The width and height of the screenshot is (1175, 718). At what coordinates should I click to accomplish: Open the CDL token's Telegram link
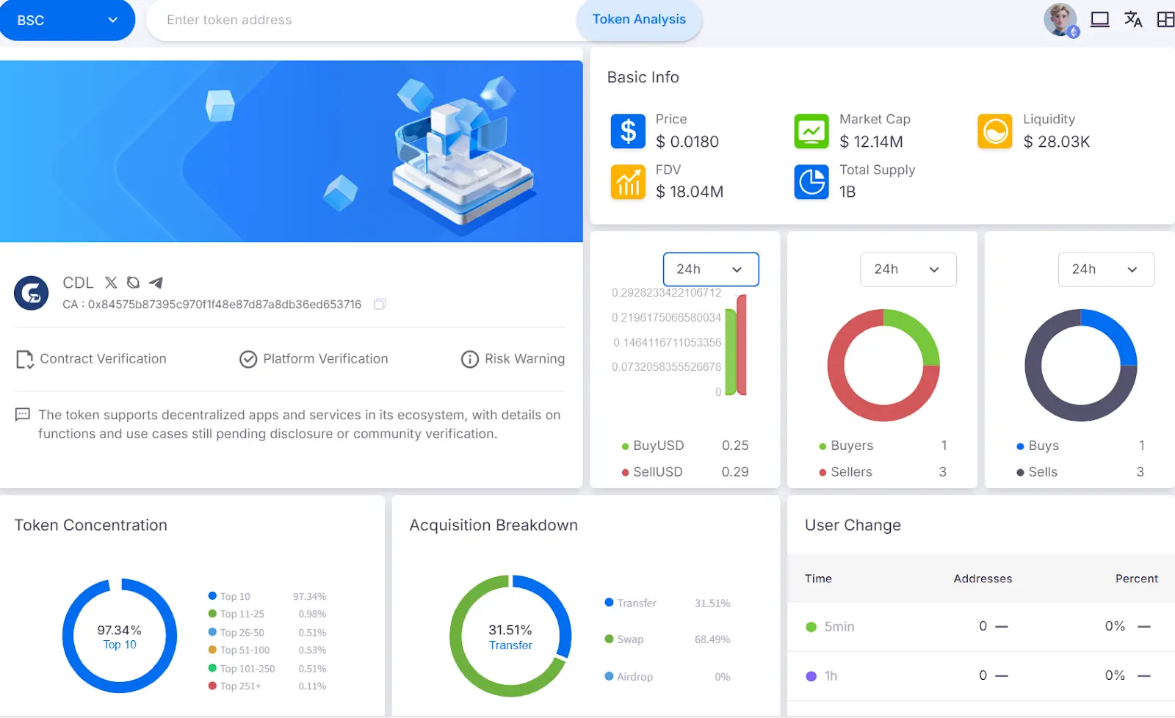(x=156, y=283)
